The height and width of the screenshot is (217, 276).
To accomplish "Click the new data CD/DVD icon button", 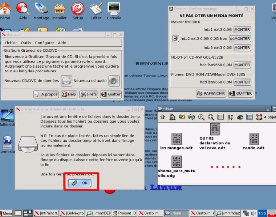I will point(66,81).
